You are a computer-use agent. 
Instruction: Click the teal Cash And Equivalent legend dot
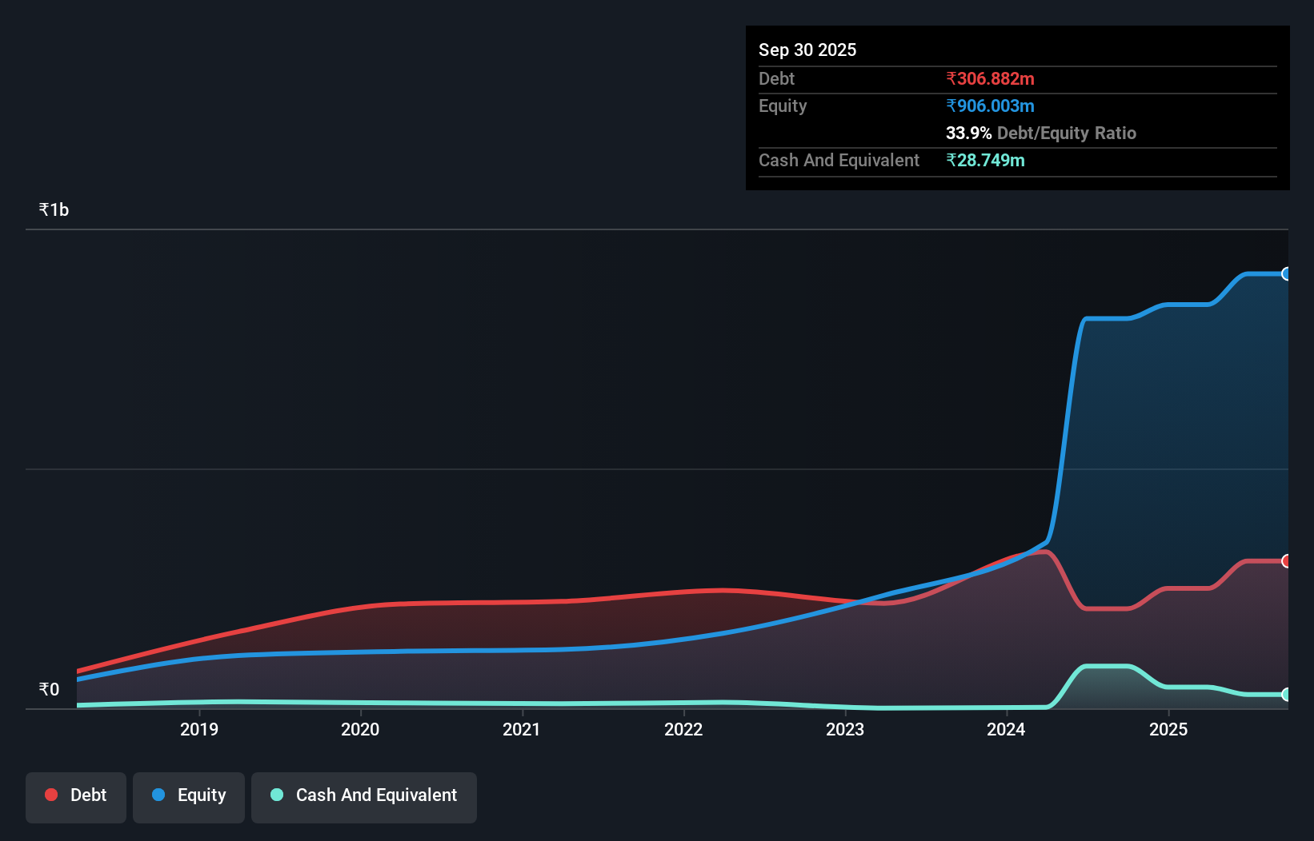point(275,795)
